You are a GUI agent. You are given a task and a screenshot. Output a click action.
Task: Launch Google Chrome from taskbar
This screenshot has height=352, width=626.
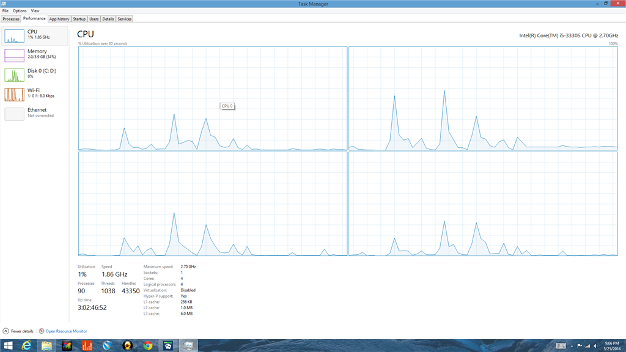[x=148, y=346]
